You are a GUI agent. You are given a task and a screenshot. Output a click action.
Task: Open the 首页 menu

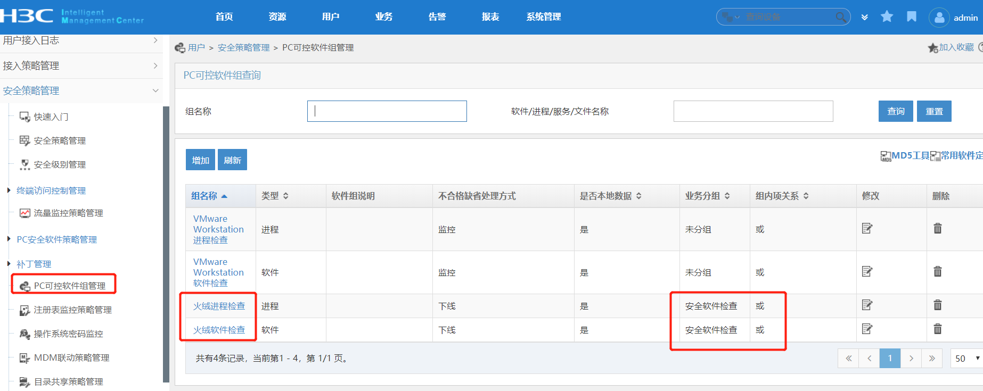click(224, 16)
